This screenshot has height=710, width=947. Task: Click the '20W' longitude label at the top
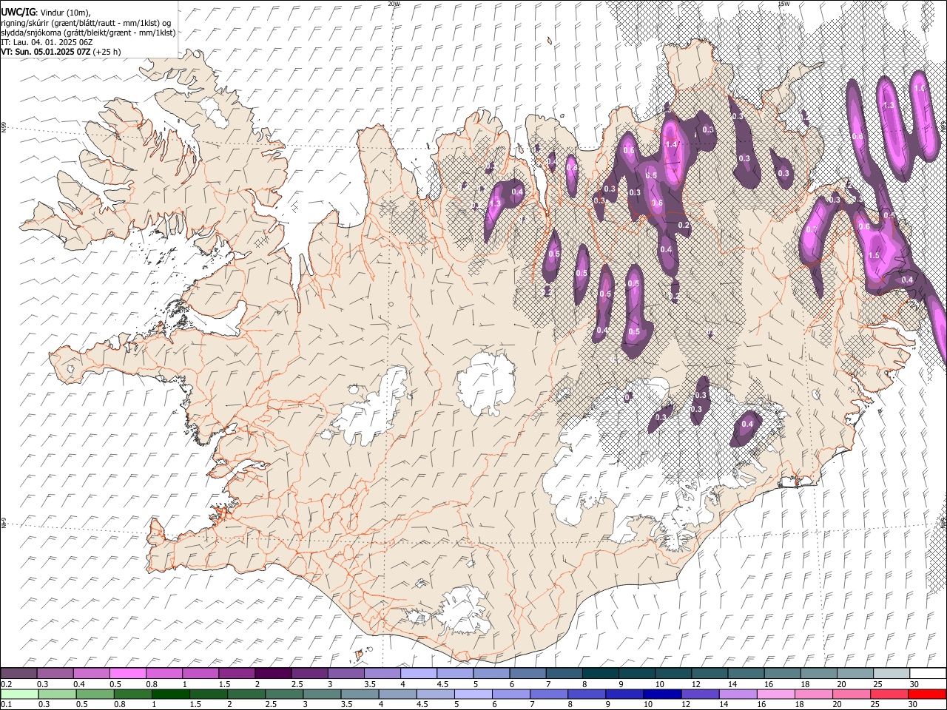(x=394, y=4)
